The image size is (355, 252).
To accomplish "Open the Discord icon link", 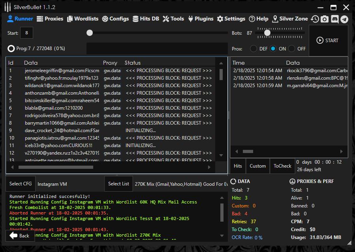I will (x=334, y=19).
